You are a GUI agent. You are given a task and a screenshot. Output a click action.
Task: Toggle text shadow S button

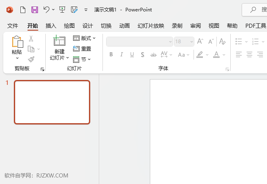[x=142, y=55]
